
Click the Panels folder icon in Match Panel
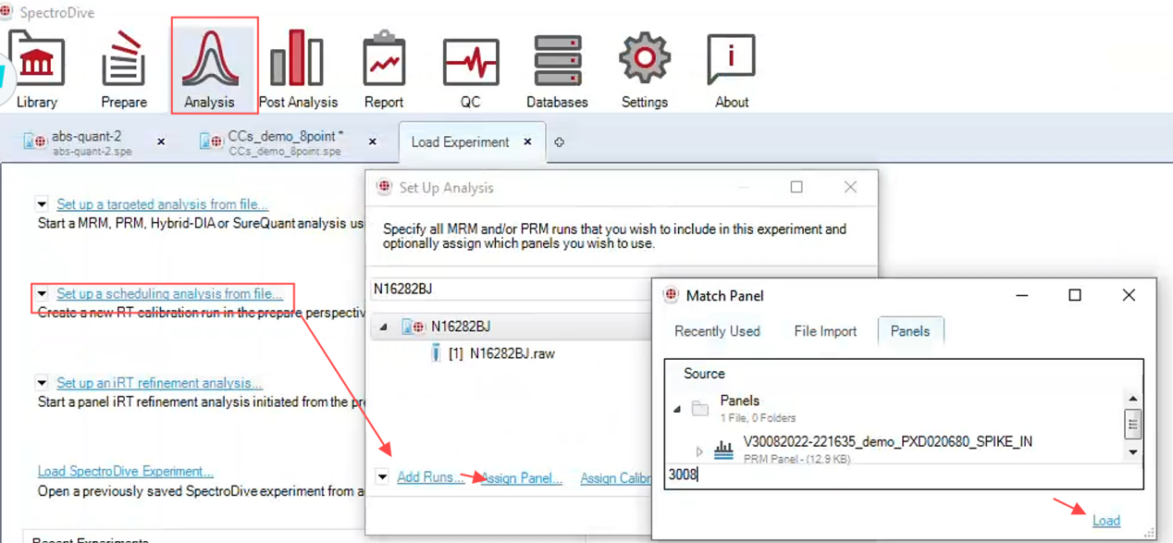coord(700,408)
